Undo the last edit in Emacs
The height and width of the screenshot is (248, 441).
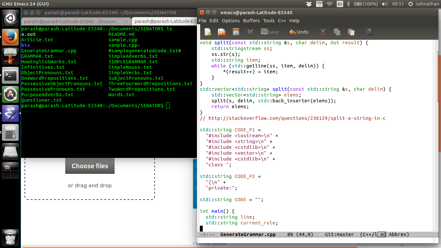point(299,32)
